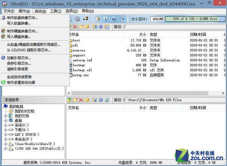227x166 pixels.
Task: Select 我的ISO文档 in the local tree
Action: [x=24, y=111]
